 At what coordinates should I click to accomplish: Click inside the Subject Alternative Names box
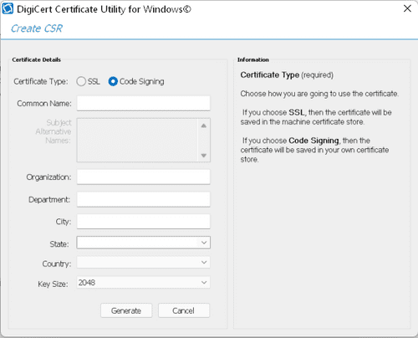(137, 140)
